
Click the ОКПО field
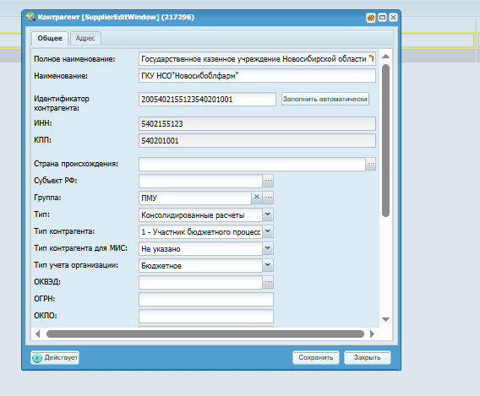[206, 316]
